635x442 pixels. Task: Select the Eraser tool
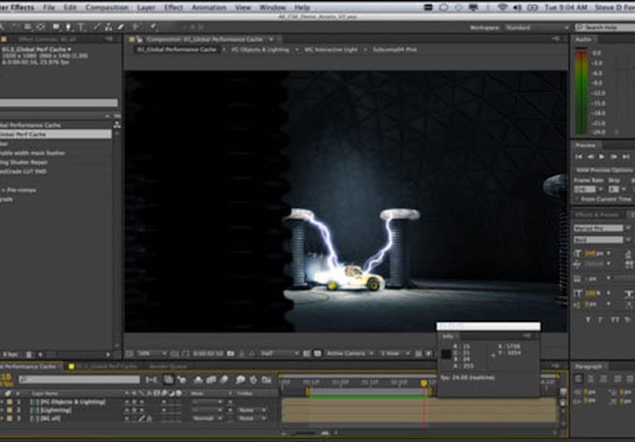coord(120,27)
